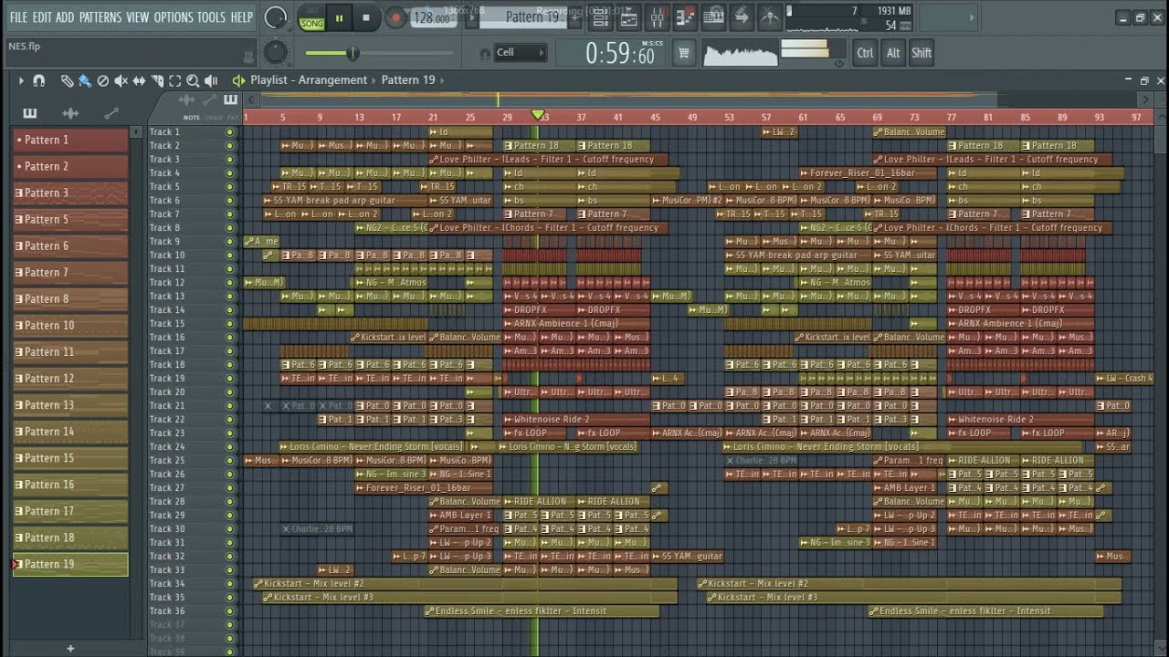Show automation clips in the picker panel
Image resolution: width=1169 pixels, height=657 pixels.
click(x=111, y=113)
